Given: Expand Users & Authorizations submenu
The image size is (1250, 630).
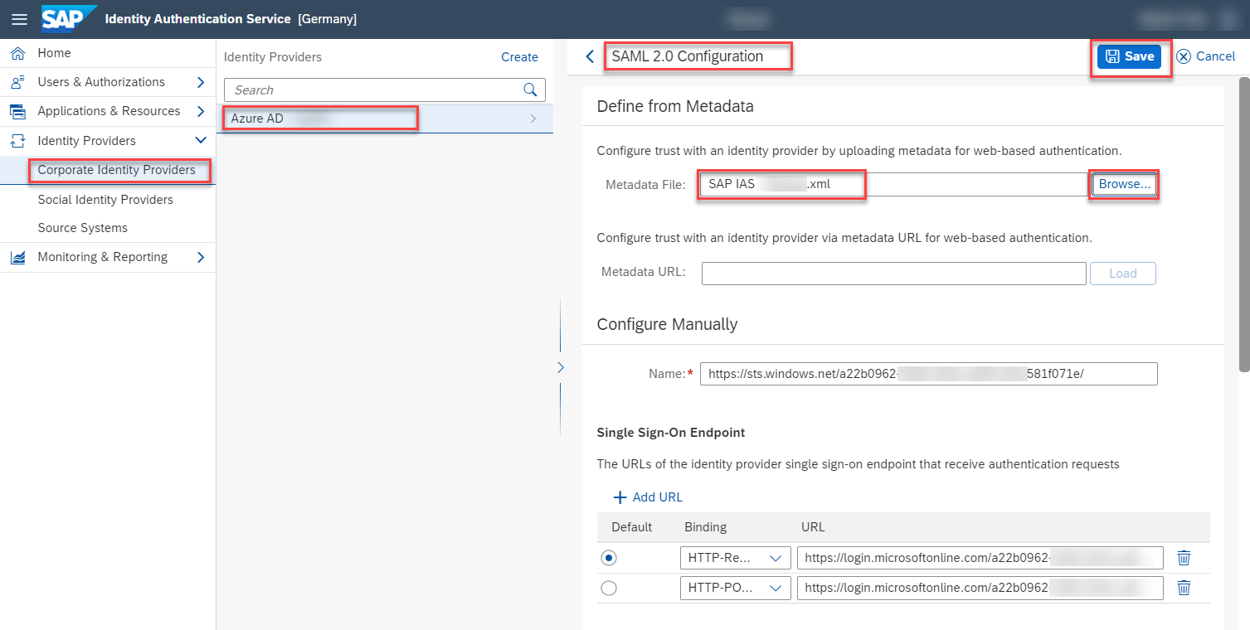Looking at the screenshot, I should 201,82.
